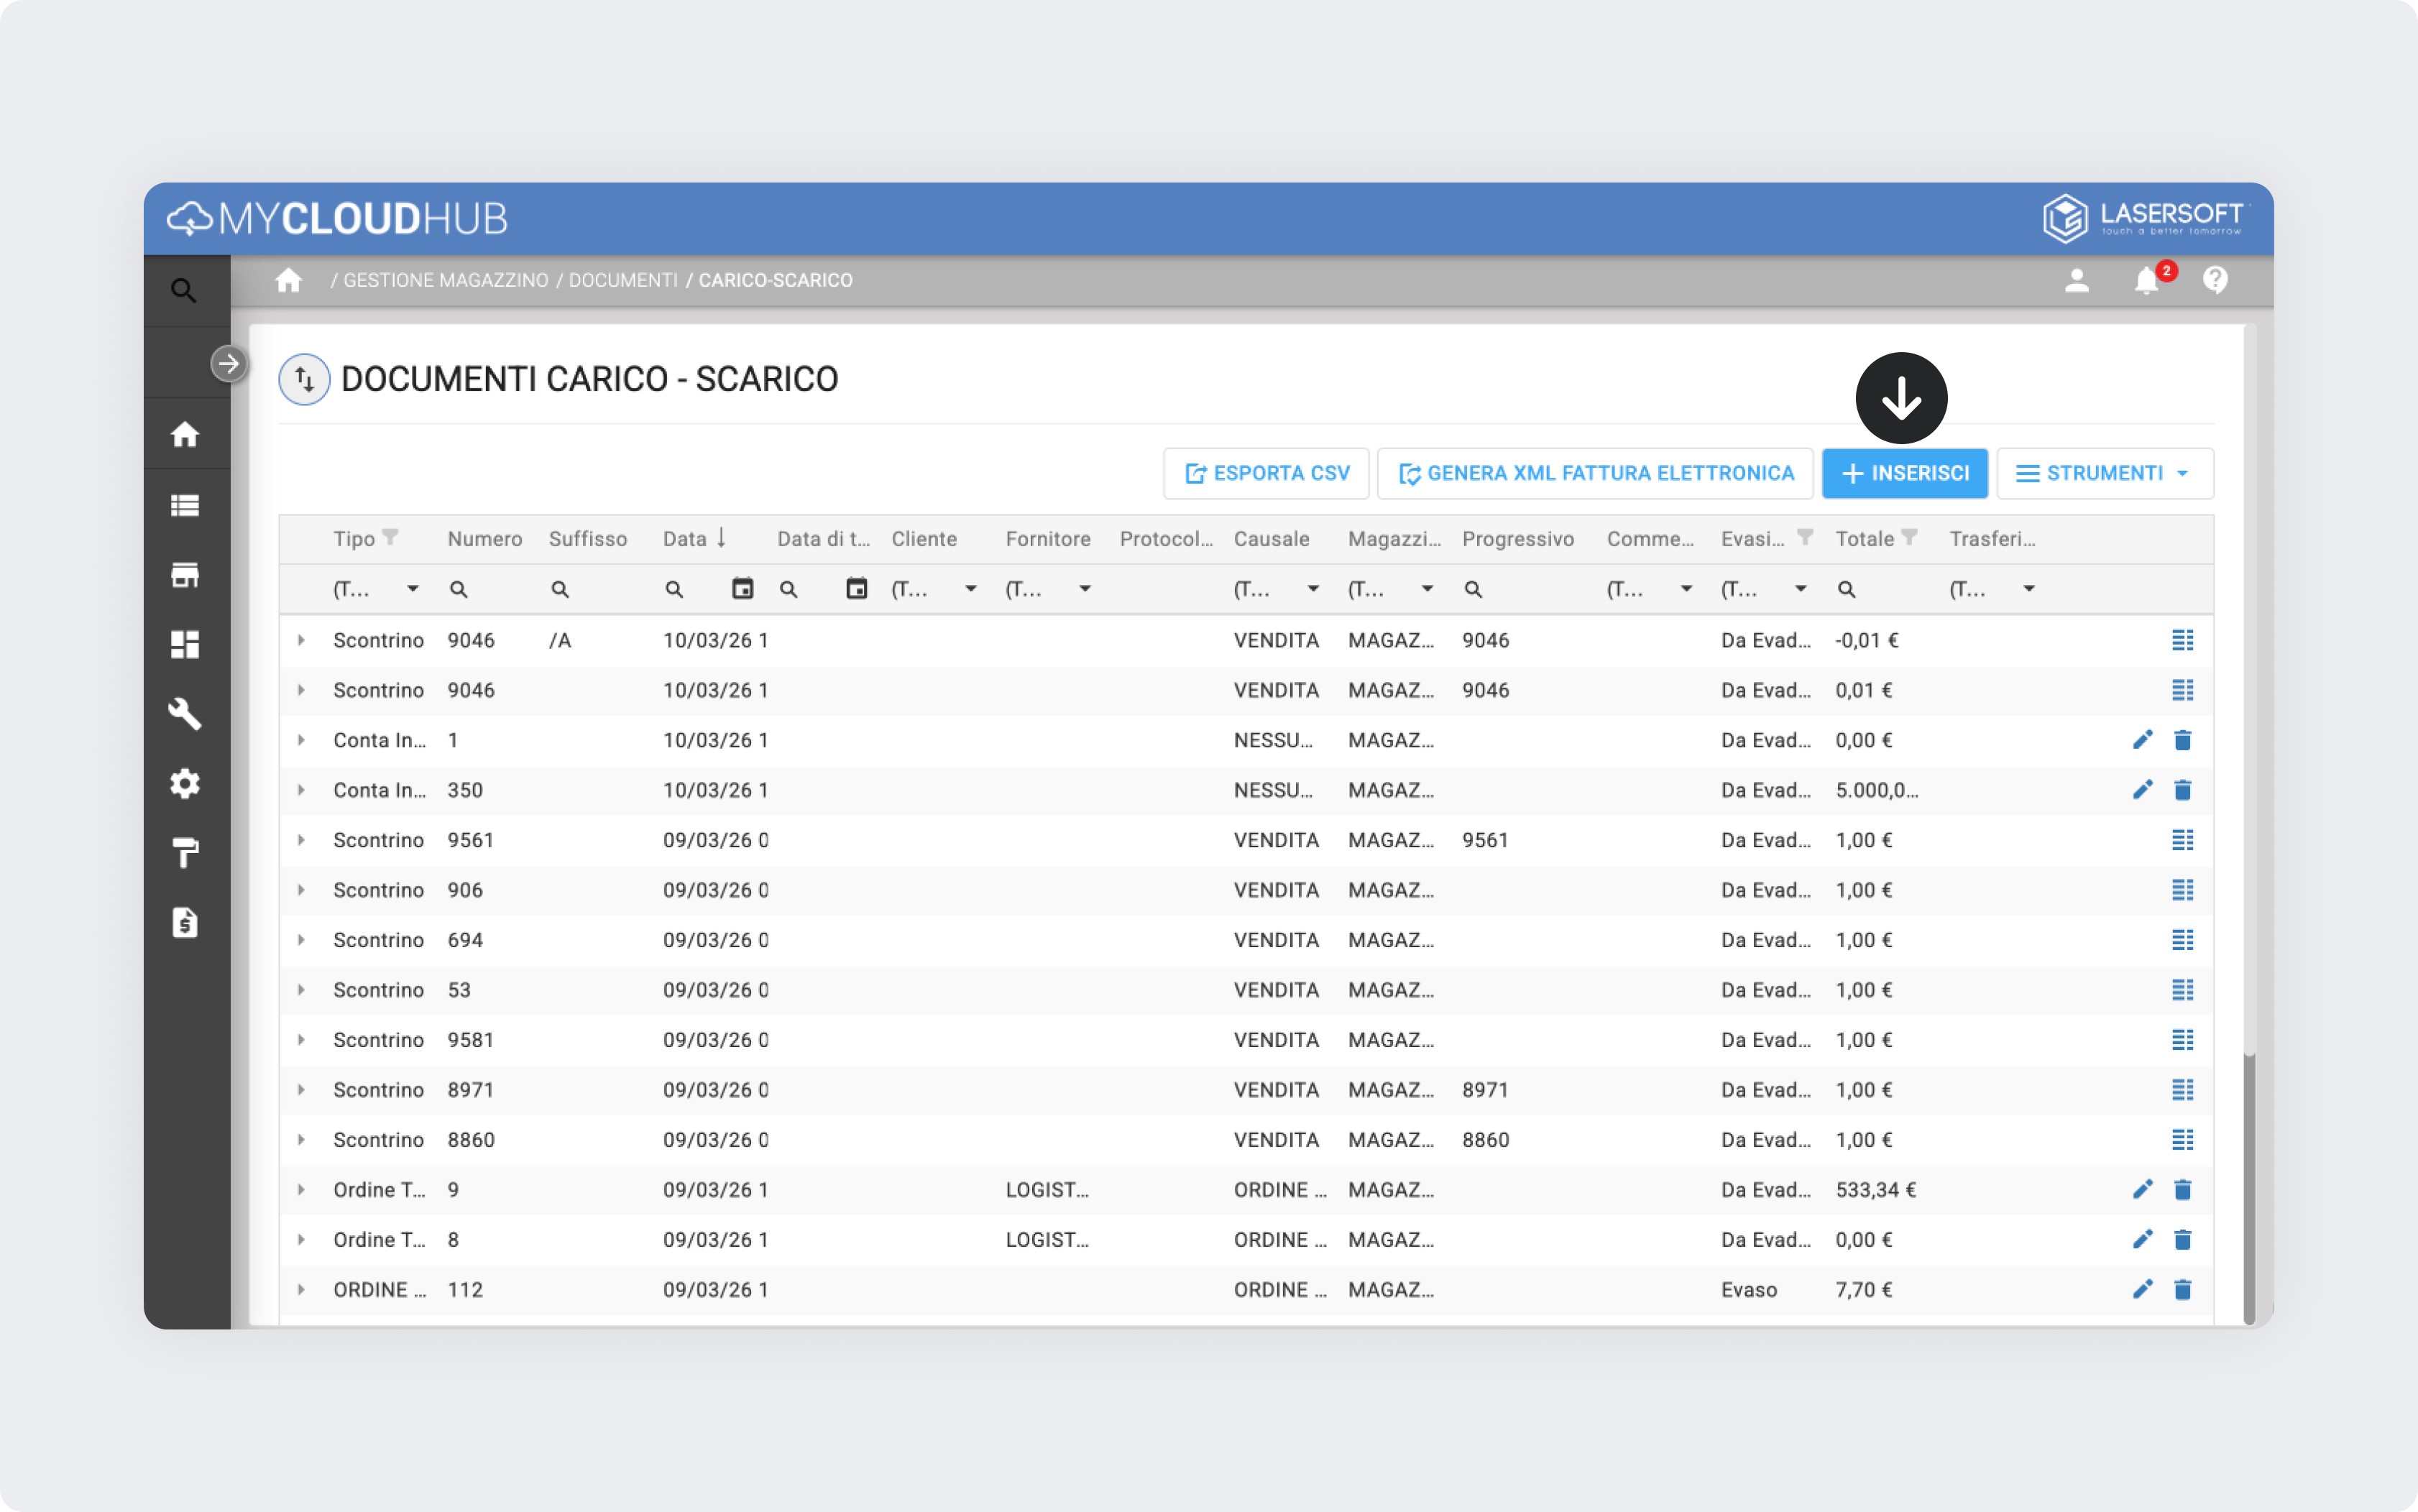
Task: Open the user profile icon
Action: tap(2076, 281)
